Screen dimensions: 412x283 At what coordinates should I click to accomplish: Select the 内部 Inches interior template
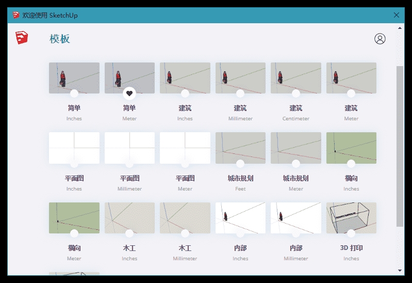[x=240, y=217]
